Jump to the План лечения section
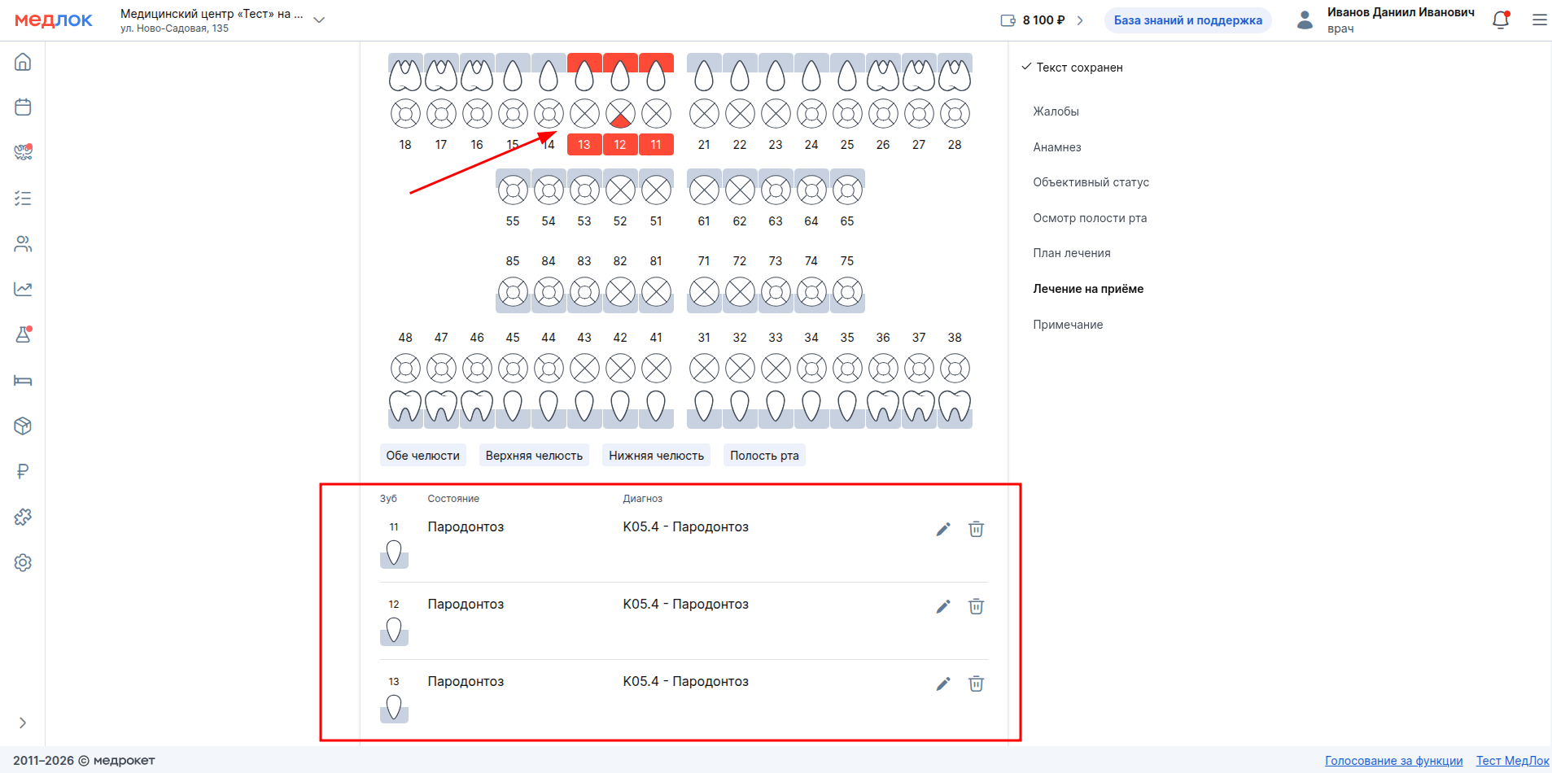The width and height of the screenshot is (1552, 773). [1071, 253]
